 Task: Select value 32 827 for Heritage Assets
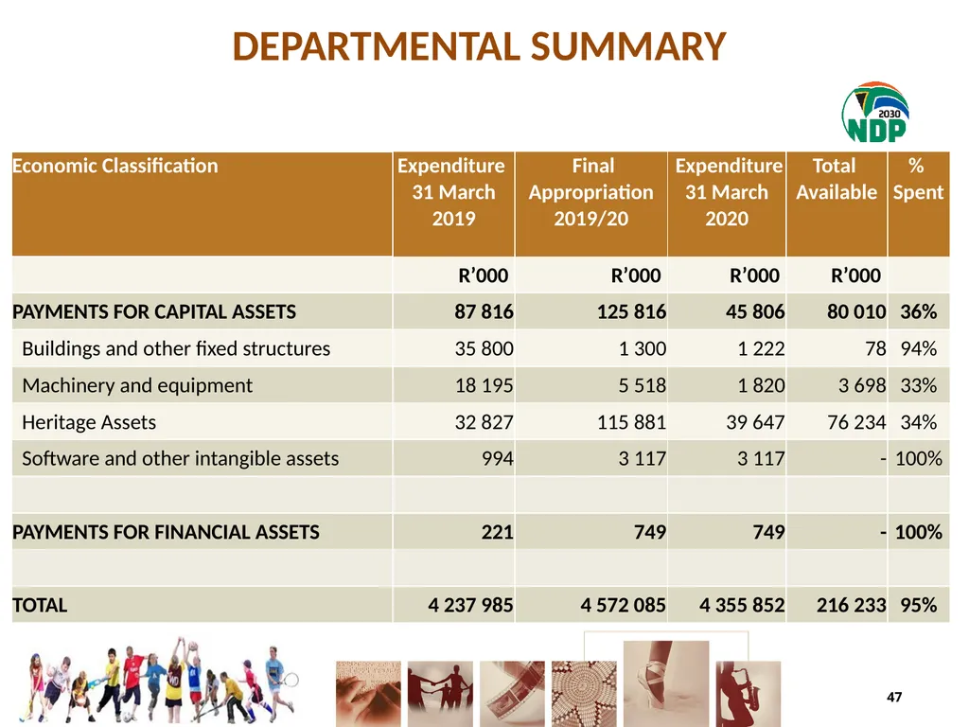[484, 422]
